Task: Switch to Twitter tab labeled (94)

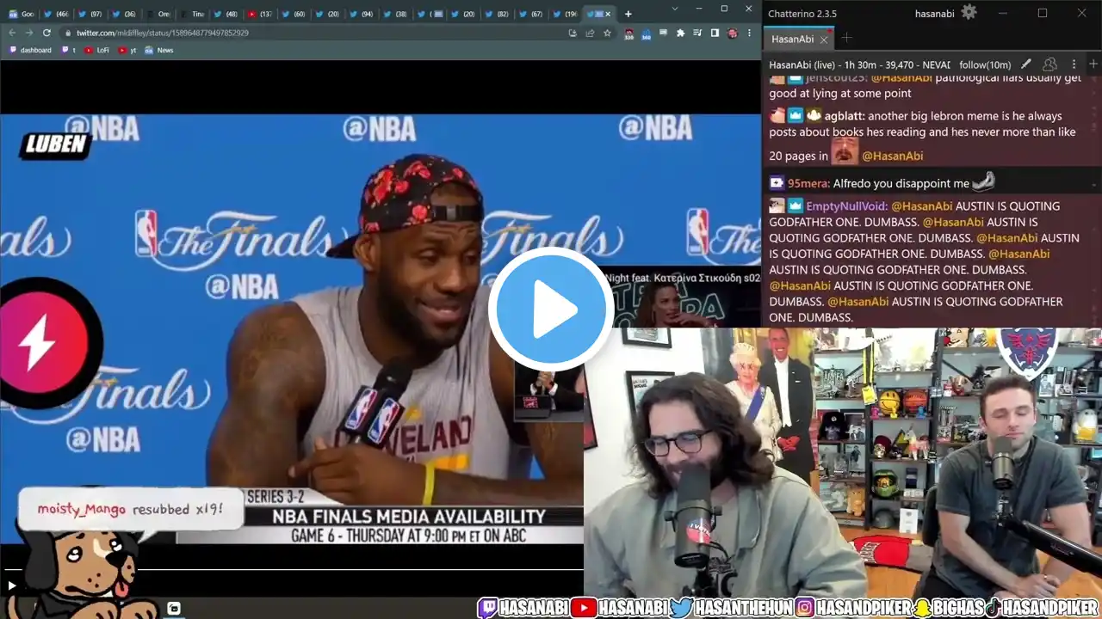Action: [360, 14]
